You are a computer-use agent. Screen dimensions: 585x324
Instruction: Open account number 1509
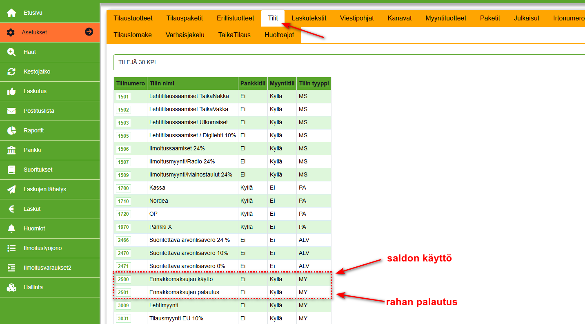click(123, 175)
